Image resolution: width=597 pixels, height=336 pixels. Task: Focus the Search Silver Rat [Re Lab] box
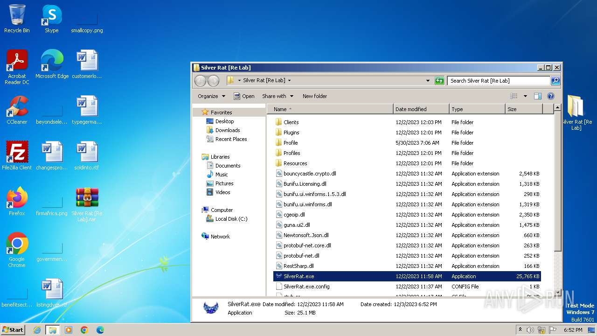click(499, 81)
